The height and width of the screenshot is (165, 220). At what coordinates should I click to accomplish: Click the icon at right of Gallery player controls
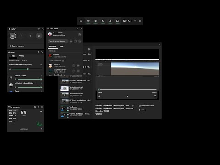[155, 96]
